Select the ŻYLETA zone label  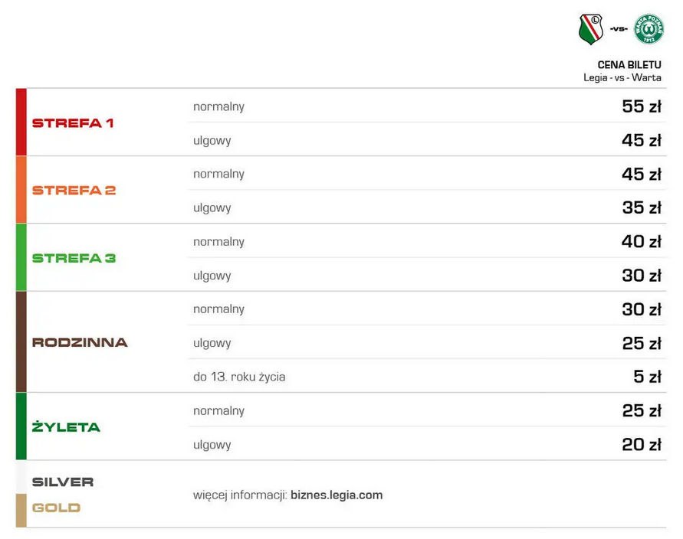point(66,426)
